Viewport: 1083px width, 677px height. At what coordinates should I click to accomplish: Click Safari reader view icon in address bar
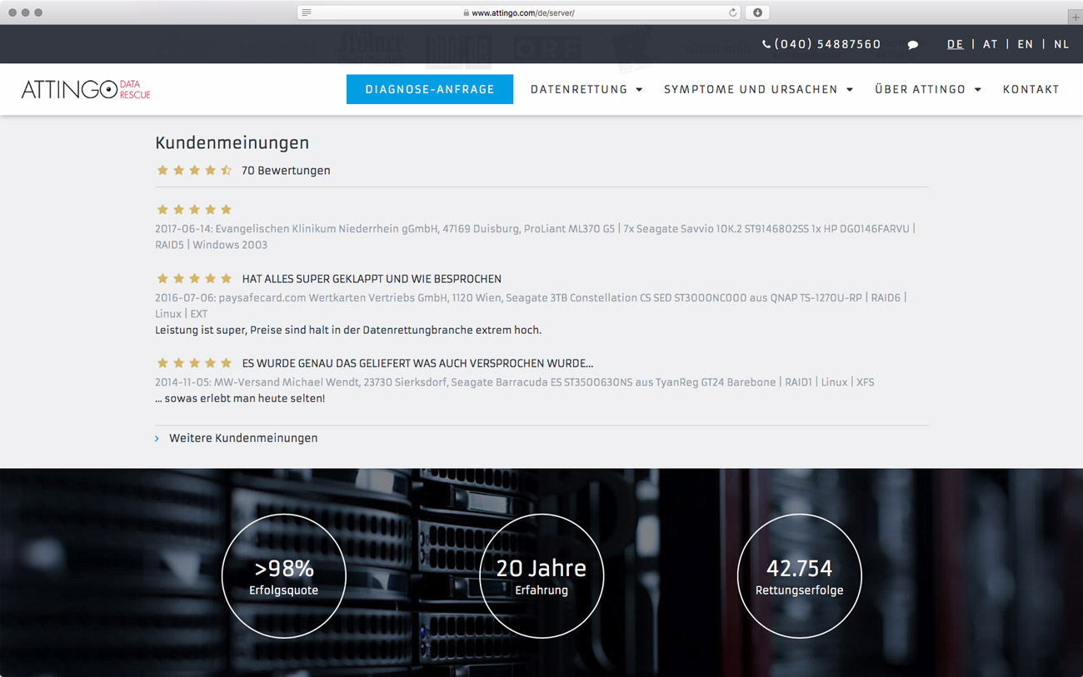[307, 12]
